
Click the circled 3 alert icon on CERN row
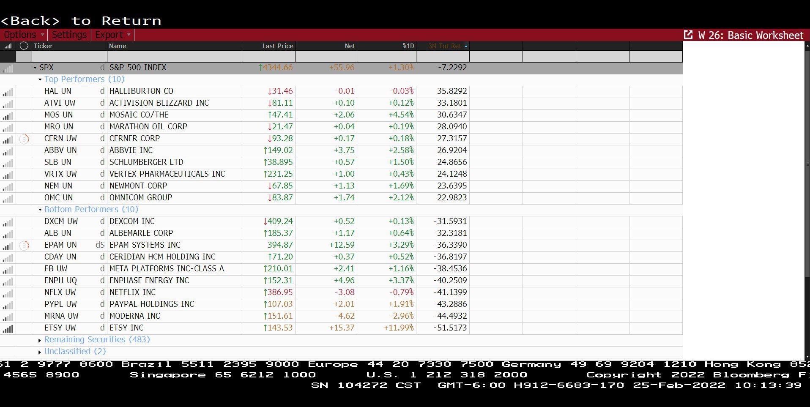pyautogui.click(x=24, y=139)
